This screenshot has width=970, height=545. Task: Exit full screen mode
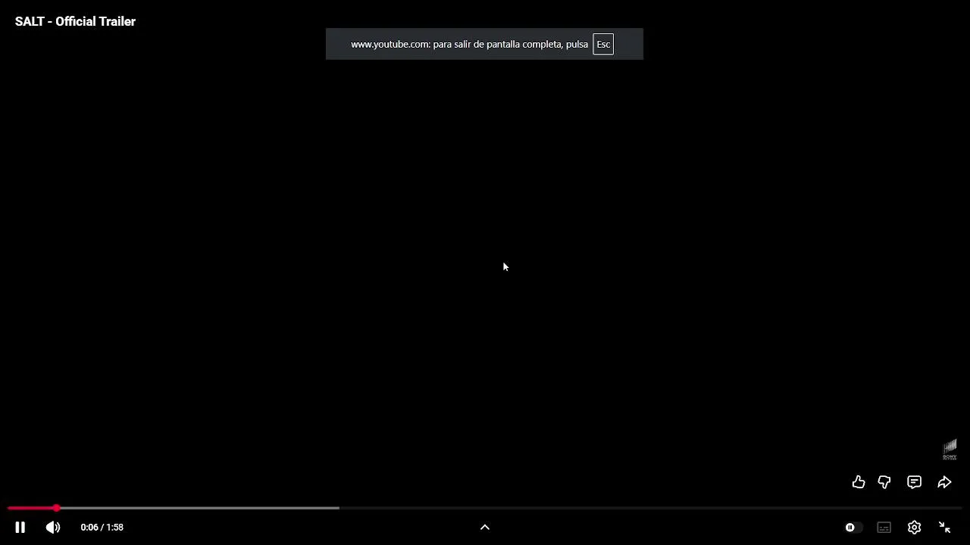point(945,528)
